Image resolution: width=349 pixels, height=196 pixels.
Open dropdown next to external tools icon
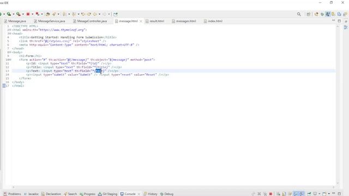pos(23,14)
